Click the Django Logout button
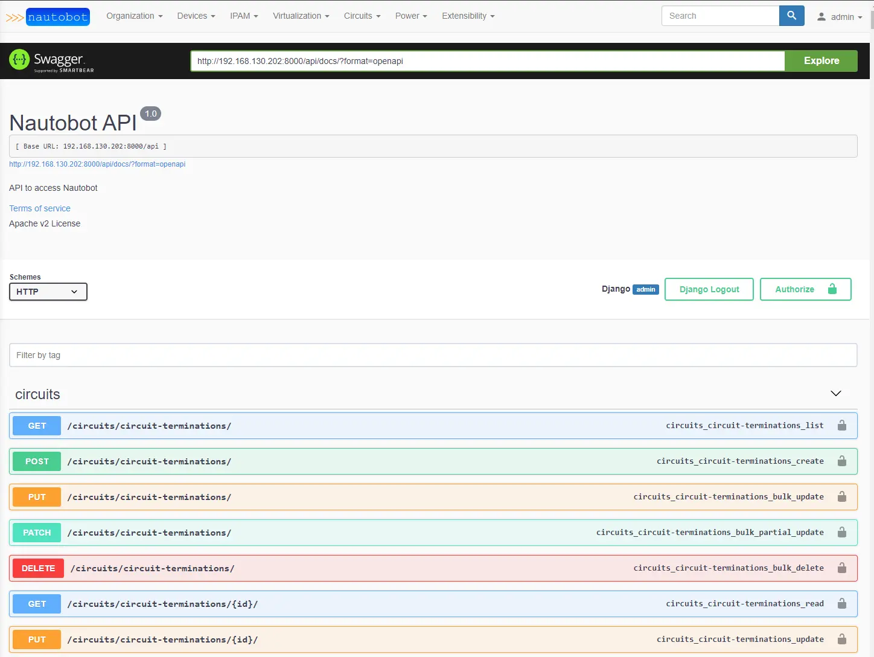The width and height of the screenshot is (874, 657). [709, 289]
